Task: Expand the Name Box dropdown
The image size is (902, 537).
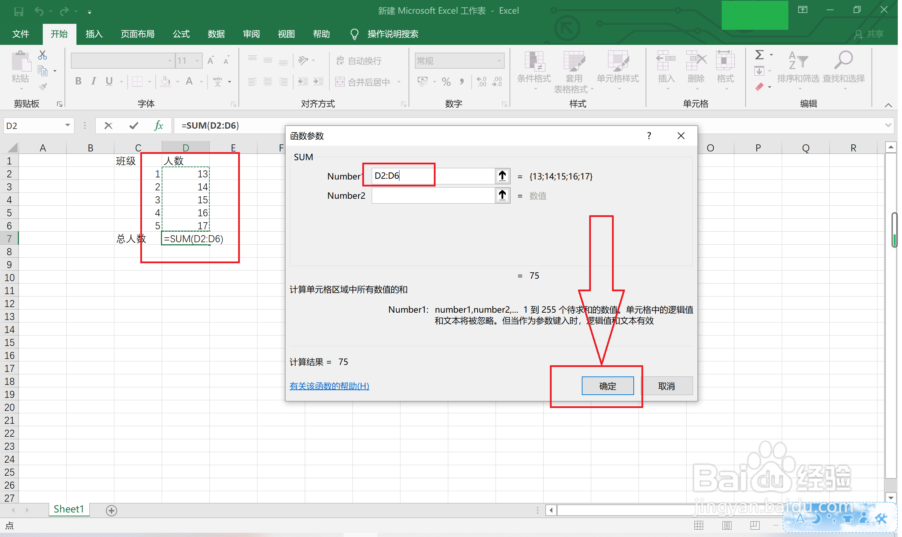Action: pos(68,125)
